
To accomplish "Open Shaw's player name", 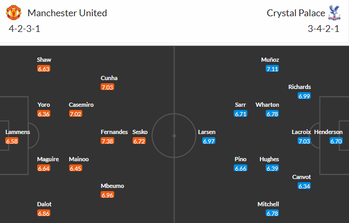I will pos(44,60).
